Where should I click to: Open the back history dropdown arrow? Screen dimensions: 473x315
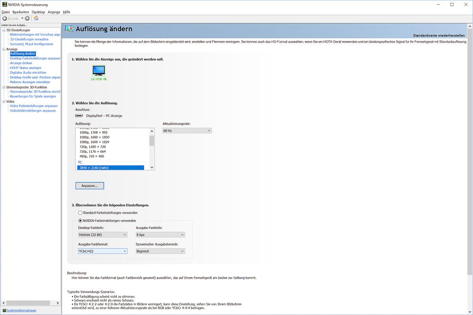click(22, 18)
